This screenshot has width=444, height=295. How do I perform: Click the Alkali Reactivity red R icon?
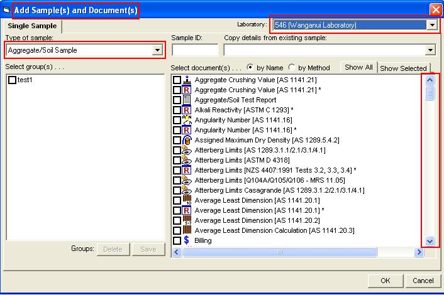[186, 110]
